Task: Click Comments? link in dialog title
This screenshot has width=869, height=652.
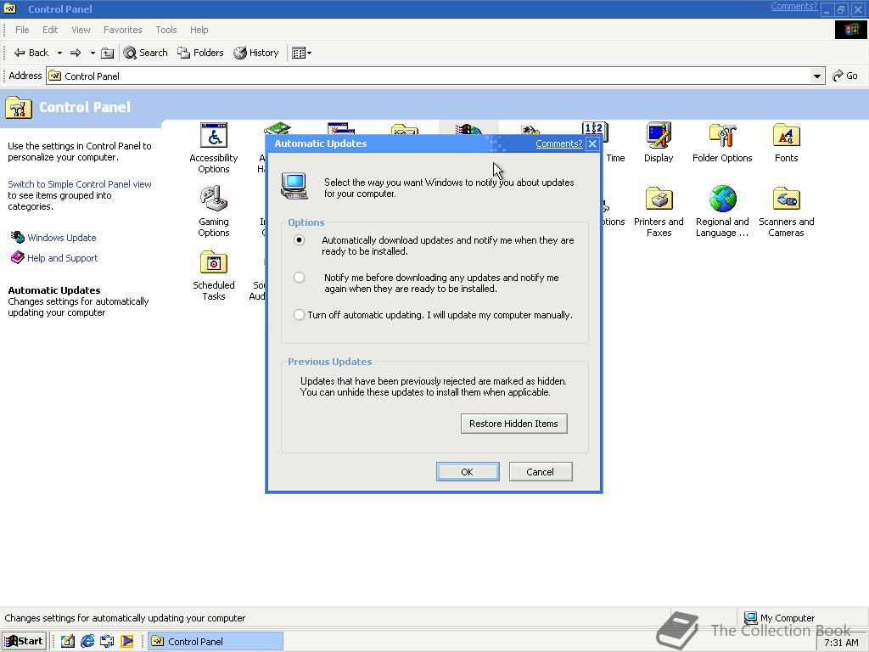Action: point(558,143)
